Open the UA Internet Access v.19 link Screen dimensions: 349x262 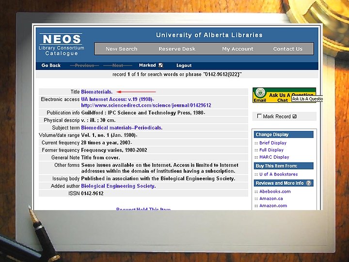117,99
